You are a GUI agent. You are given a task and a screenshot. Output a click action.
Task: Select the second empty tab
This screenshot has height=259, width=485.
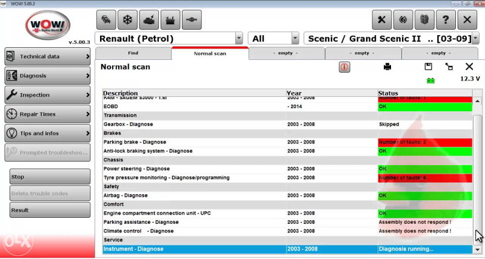[362, 53]
